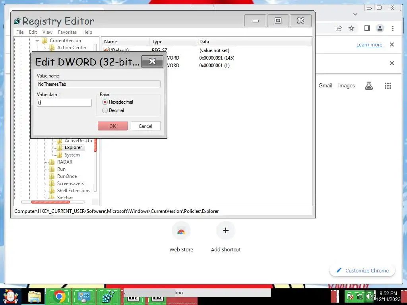Select the System registry key
This screenshot has height=305, width=407.
72,155
